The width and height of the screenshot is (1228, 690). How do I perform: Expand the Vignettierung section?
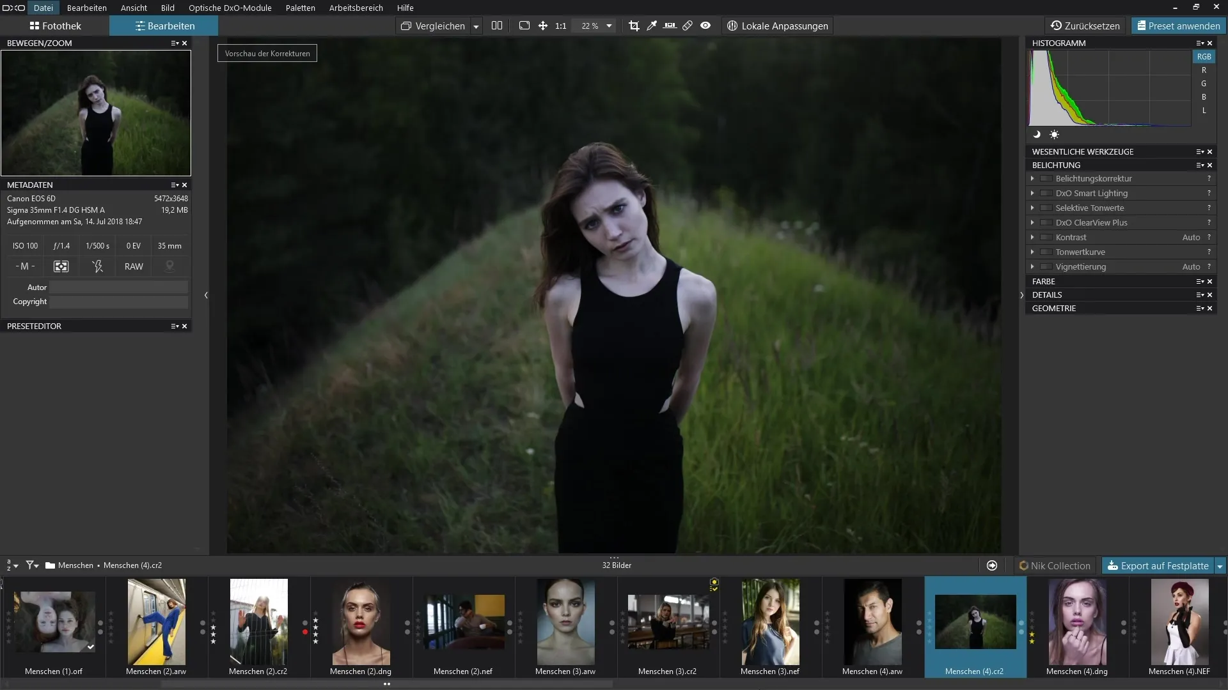(x=1032, y=266)
